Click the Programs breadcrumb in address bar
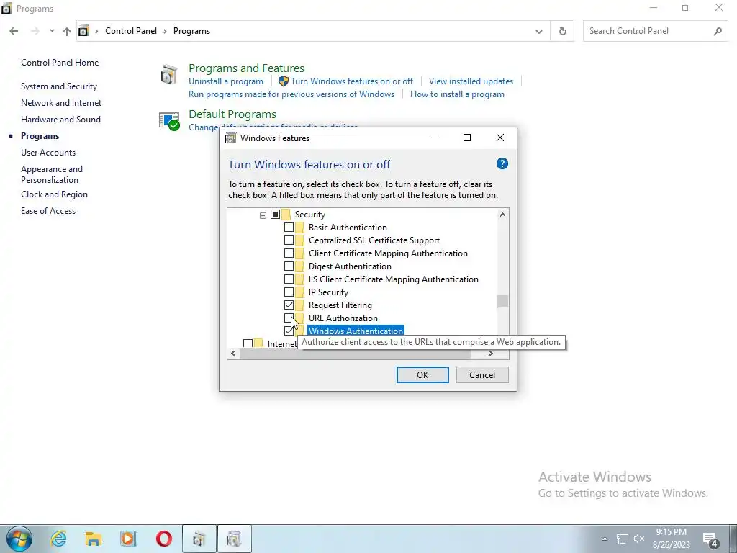Screen dimensions: 737x553 [x=191, y=31]
